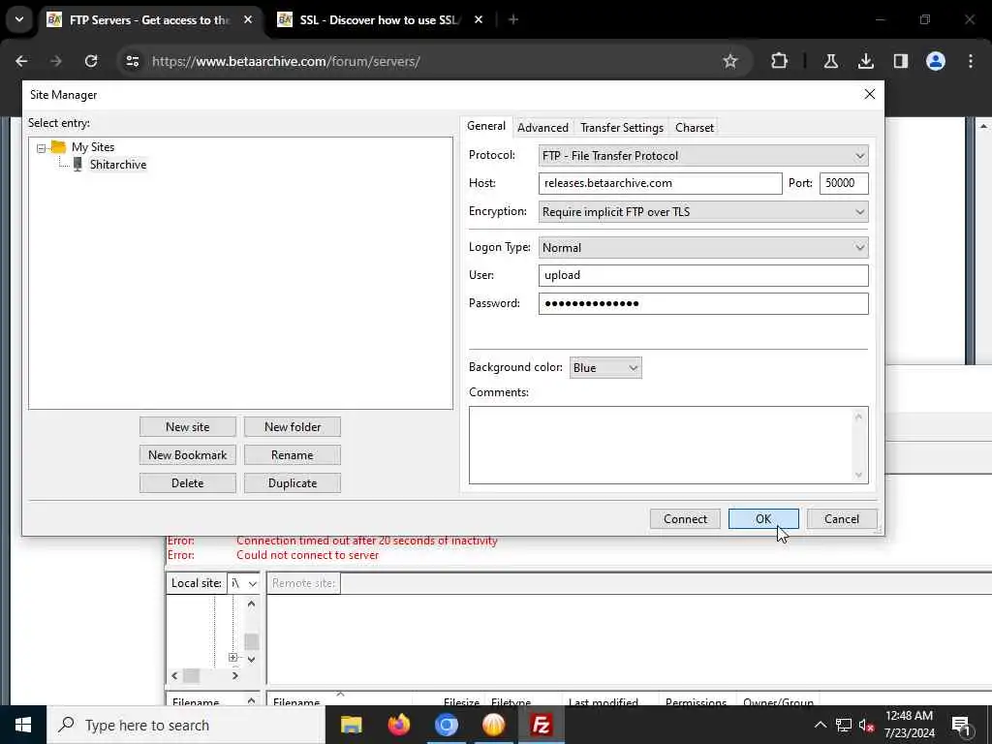Click the muted volume tray icon
The height and width of the screenshot is (744, 992).
tap(867, 725)
